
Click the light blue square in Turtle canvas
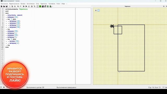point(99,10)
